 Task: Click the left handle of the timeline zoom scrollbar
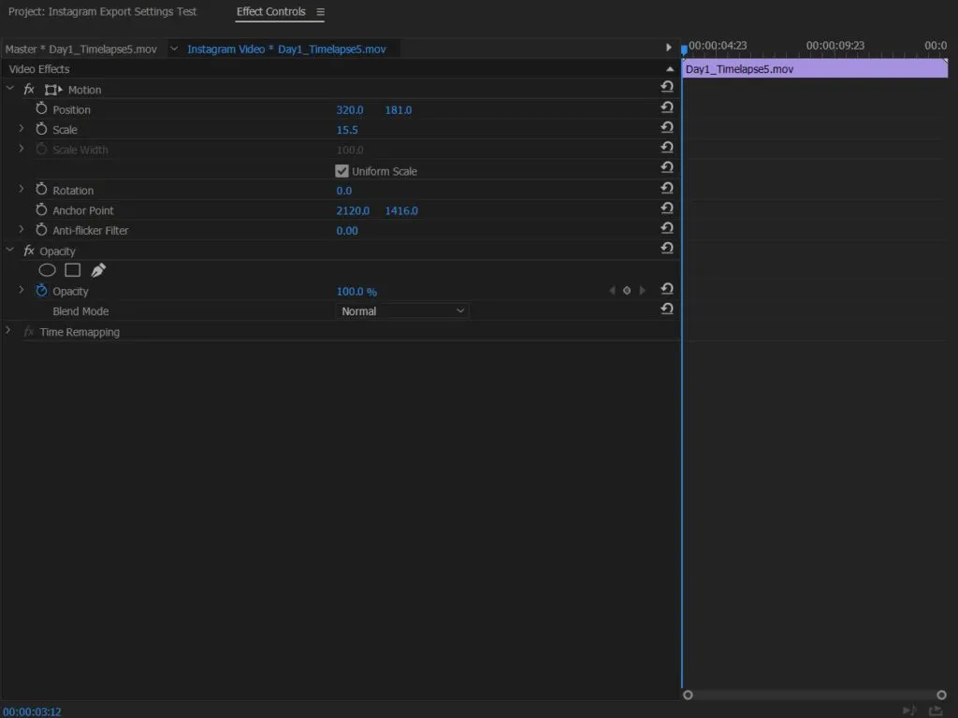click(x=689, y=695)
